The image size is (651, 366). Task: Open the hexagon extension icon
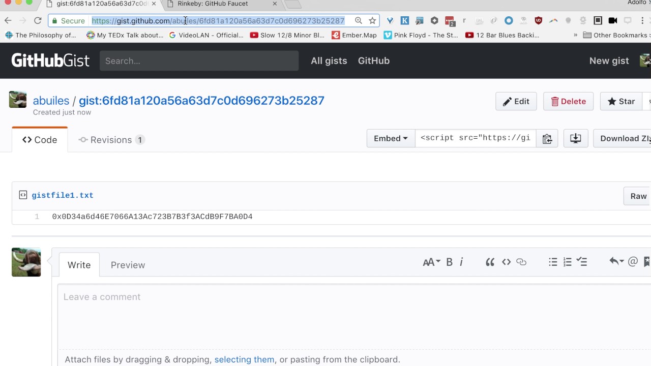[434, 20]
